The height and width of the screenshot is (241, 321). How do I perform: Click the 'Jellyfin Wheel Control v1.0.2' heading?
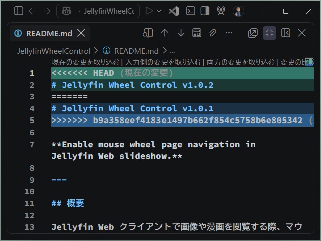tap(137, 85)
